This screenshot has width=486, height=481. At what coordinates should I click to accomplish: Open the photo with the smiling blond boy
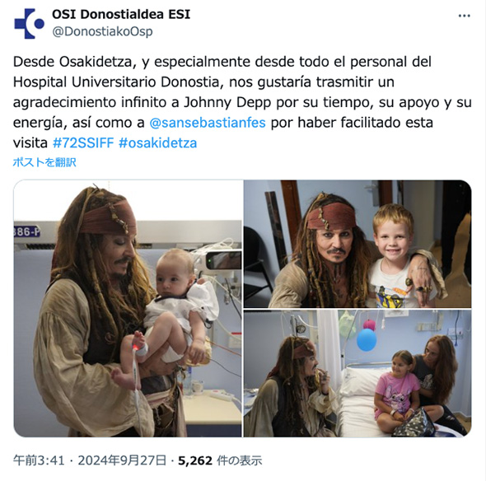(x=357, y=244)
